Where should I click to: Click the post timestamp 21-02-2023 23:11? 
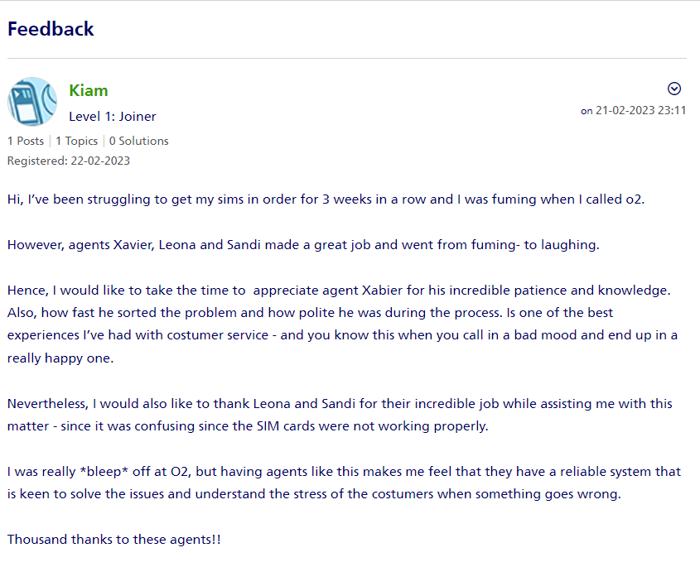640,110
